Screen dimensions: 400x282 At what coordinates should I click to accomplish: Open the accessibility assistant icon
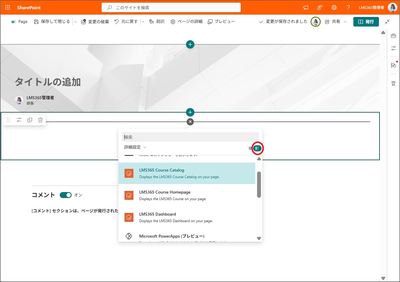click(x=393, y=83)
